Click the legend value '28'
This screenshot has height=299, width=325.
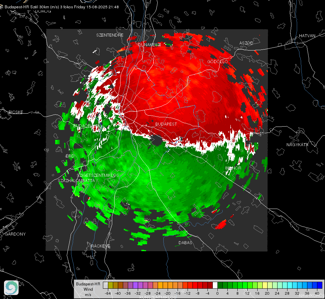[287, 293]
